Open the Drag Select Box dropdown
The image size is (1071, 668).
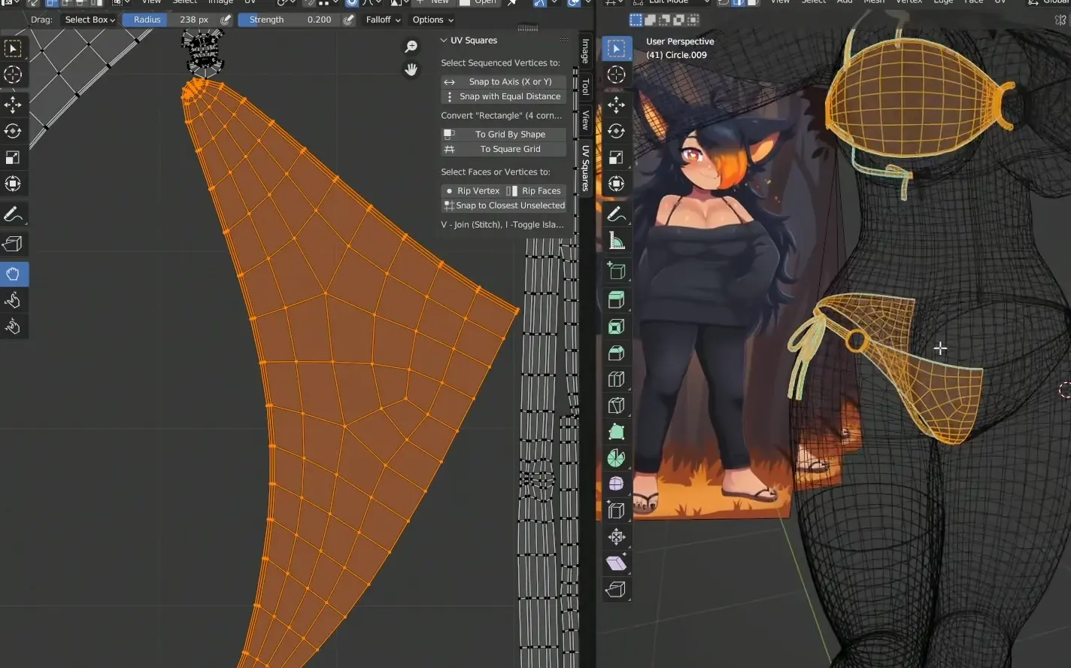(90, 20)
